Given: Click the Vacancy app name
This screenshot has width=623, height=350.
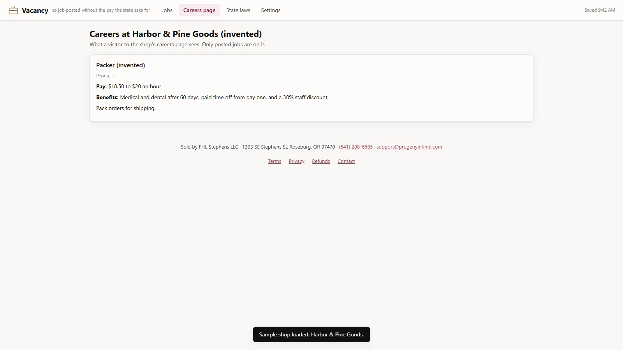Looking at the screenshot, I should 35,10.
